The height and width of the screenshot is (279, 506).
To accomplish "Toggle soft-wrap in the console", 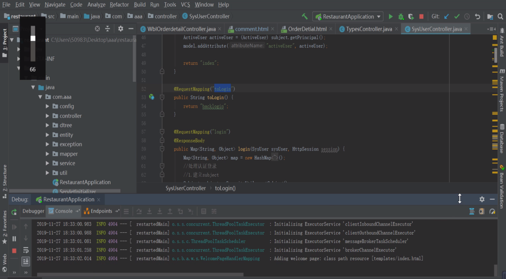I will [x=26, y=250].
